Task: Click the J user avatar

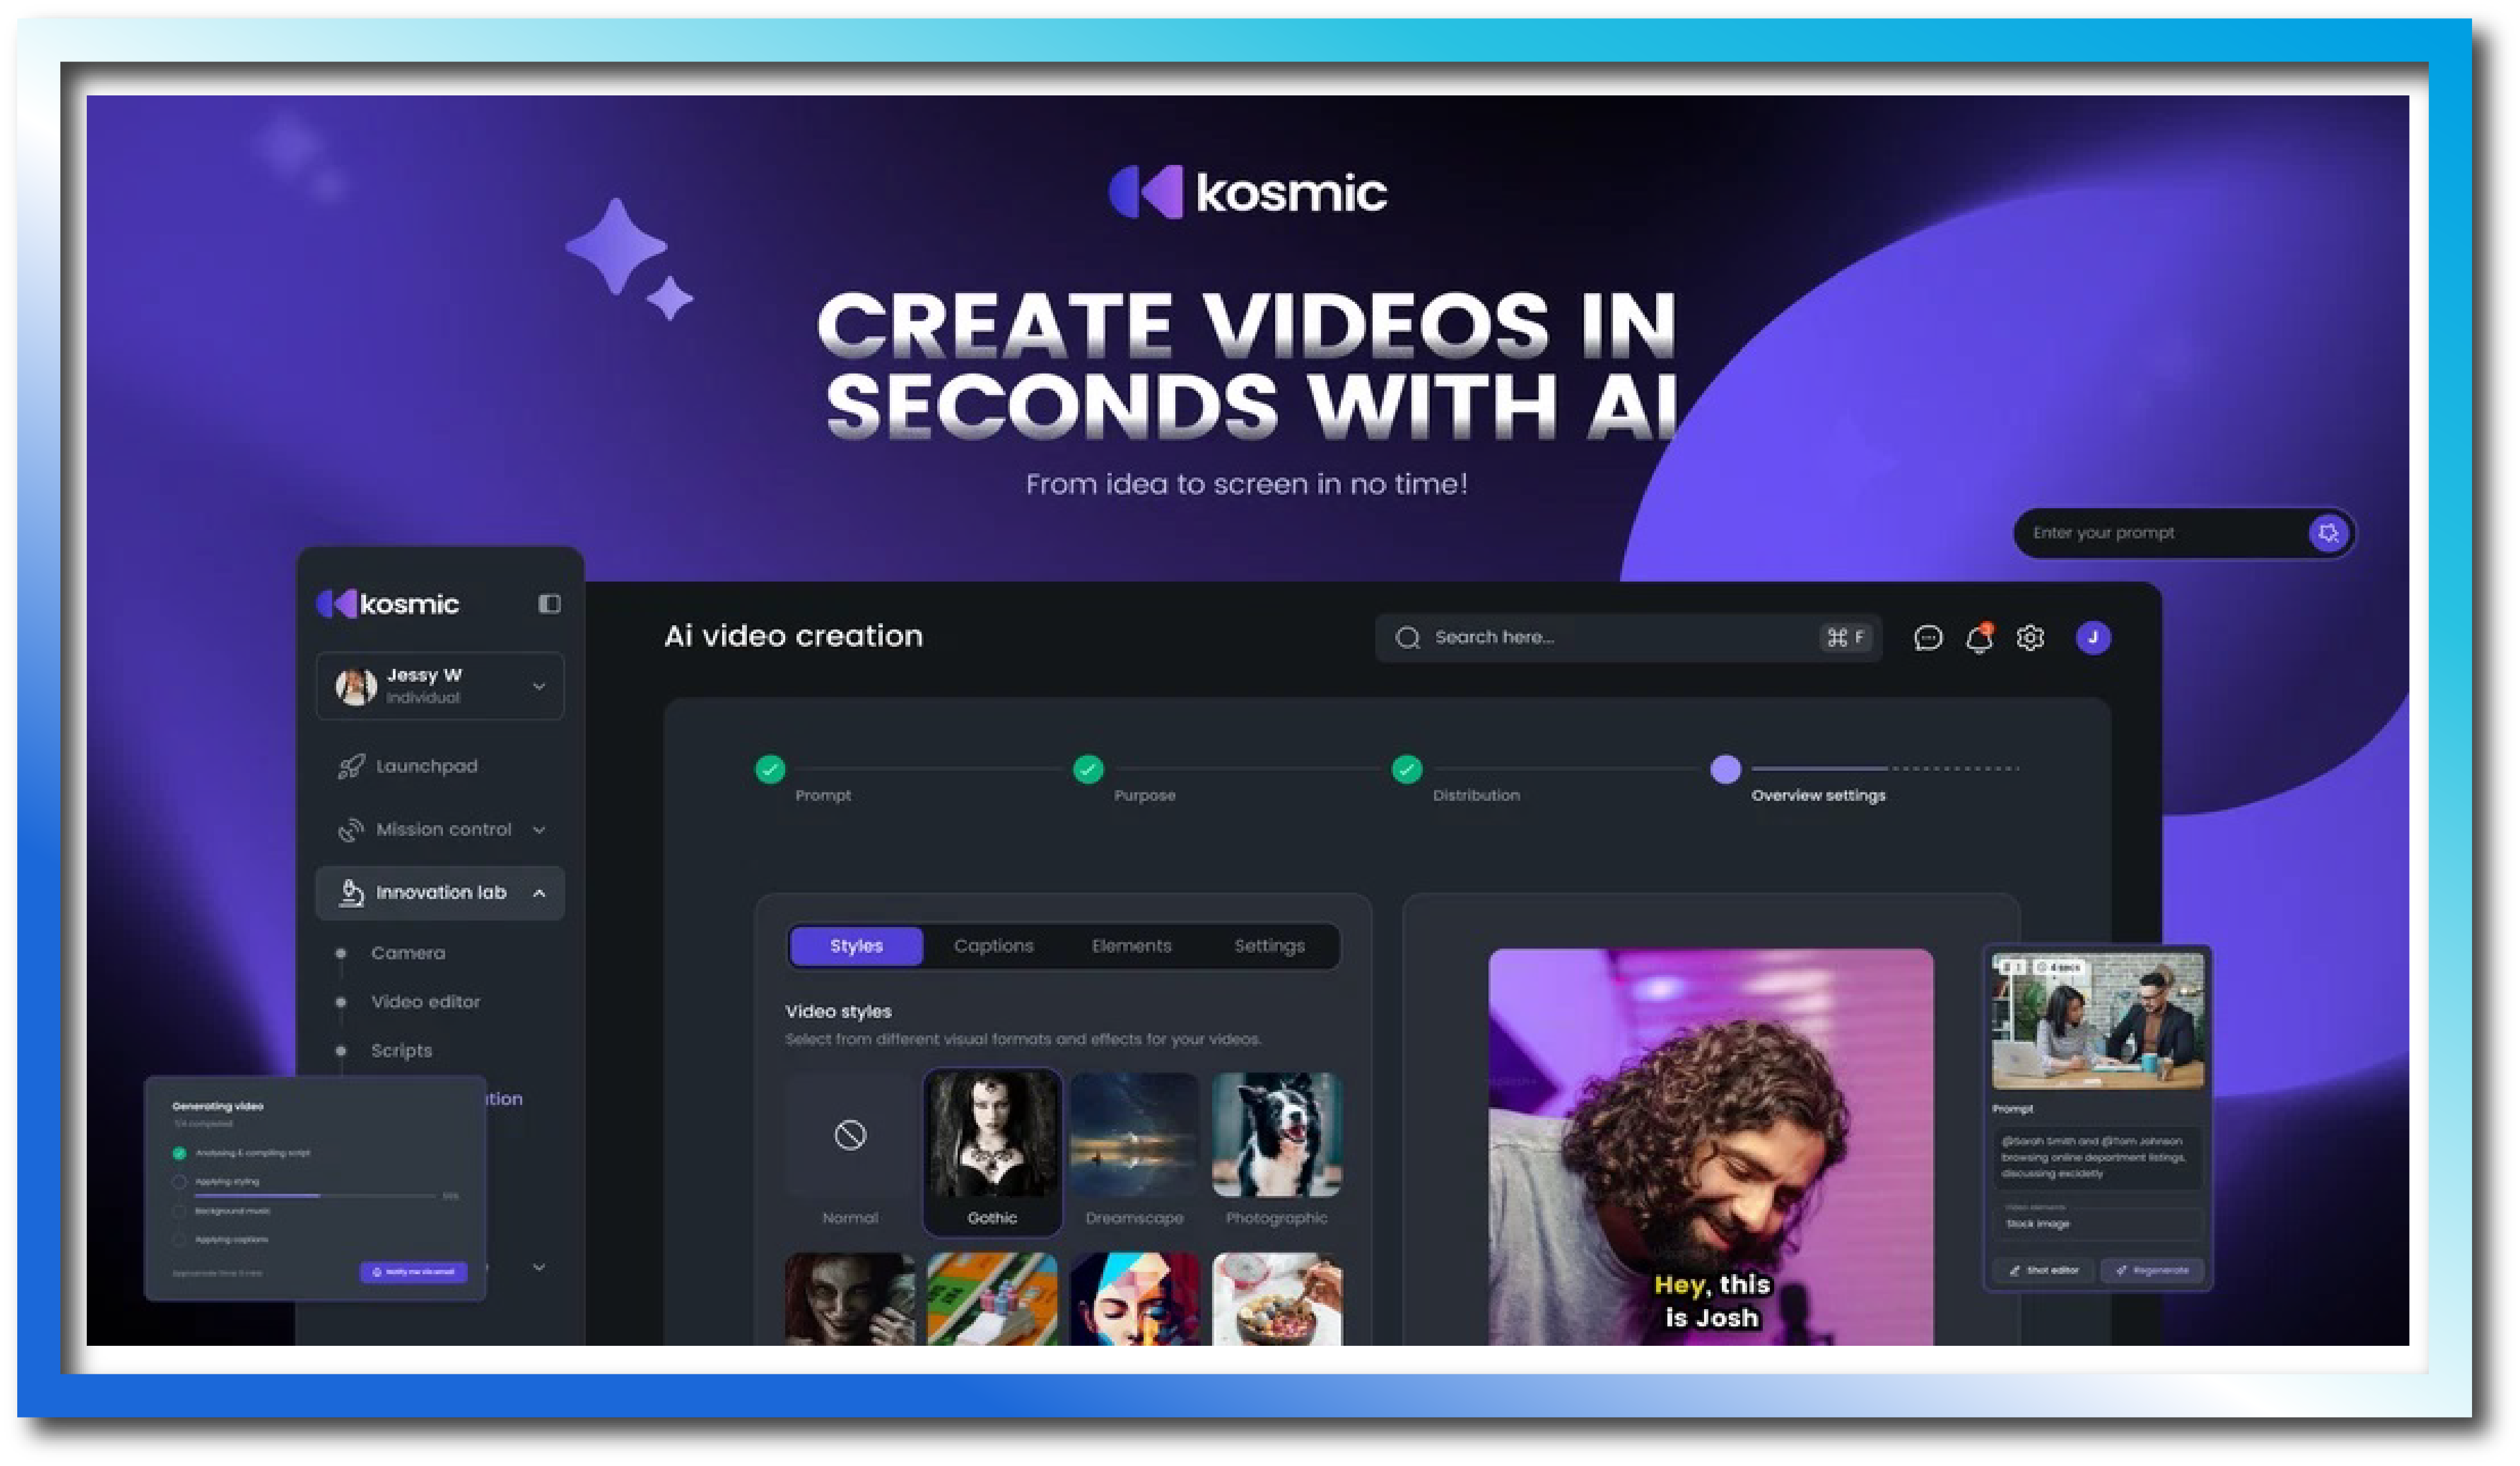Action: point(2092,637)
